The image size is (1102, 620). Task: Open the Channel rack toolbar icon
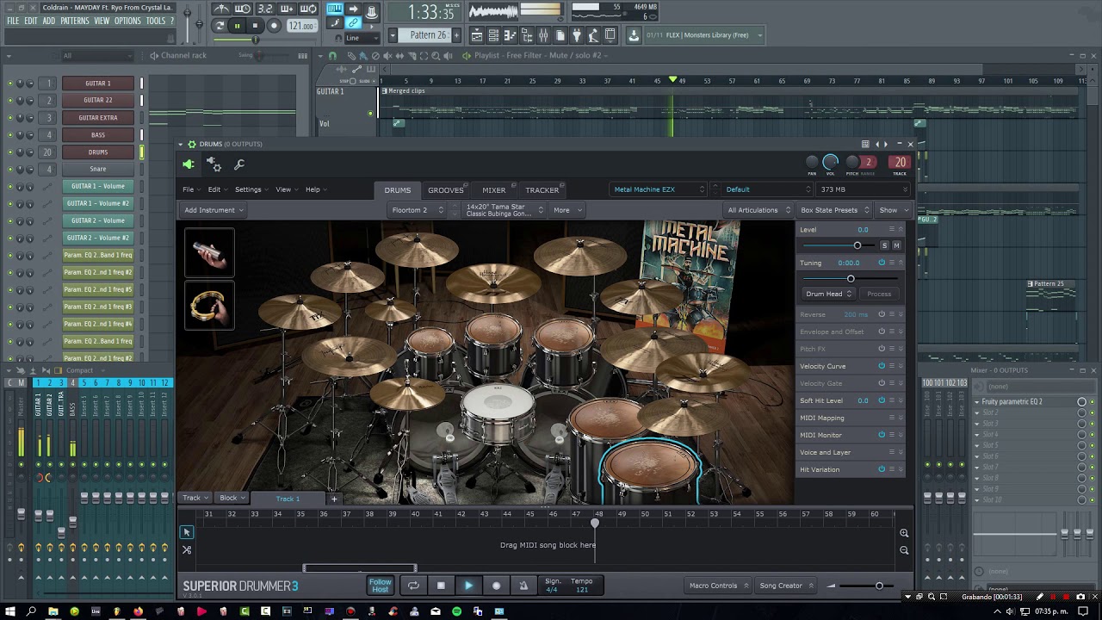tap(493, 35)
